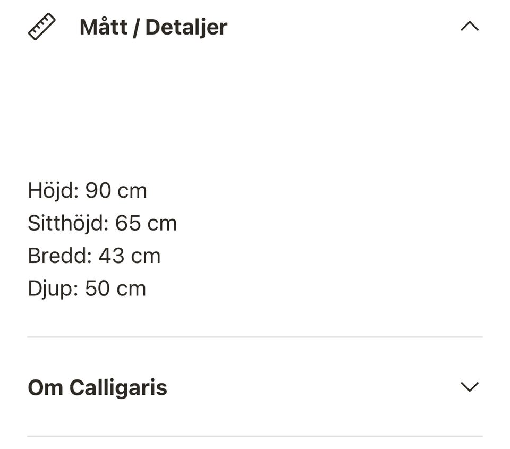Click the Bredd: 43 cm line

tap(94, 256)
